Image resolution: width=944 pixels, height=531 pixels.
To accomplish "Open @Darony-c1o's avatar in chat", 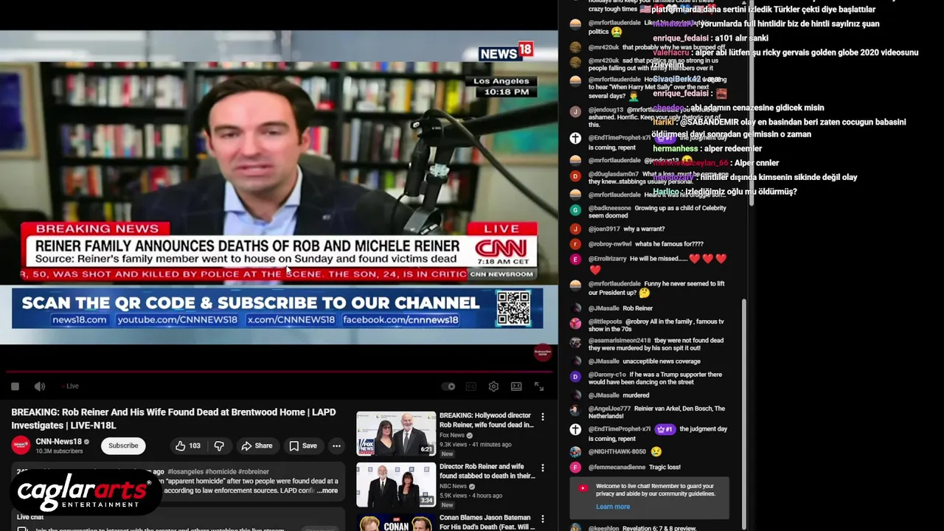I will (575, 377).
